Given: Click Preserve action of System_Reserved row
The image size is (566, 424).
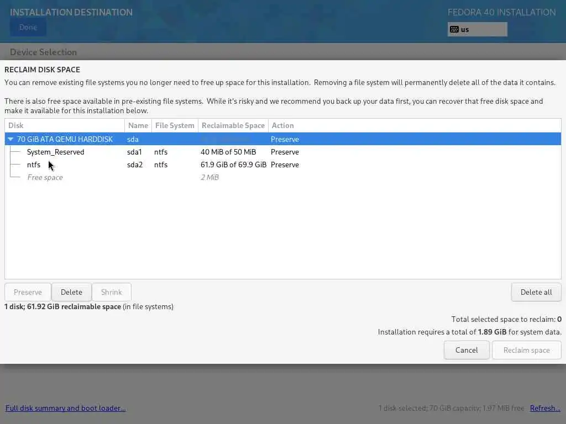Looking at the screenshot, I should pyautogui.click(x=285, y=152).
